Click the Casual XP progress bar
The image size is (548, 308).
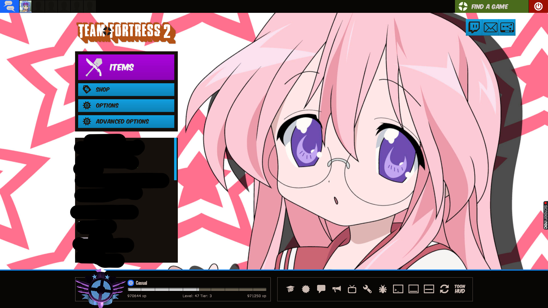tap(197, 289)
